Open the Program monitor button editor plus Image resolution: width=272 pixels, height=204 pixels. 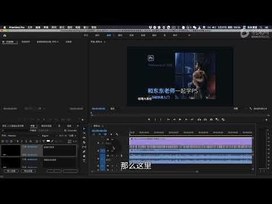tap(266, 120)
